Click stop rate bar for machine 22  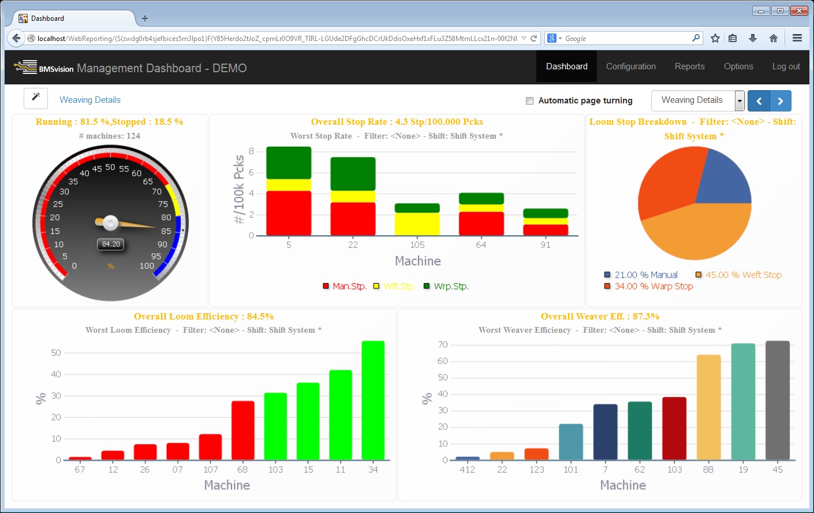pyautogui.click(x=353, y=196)
